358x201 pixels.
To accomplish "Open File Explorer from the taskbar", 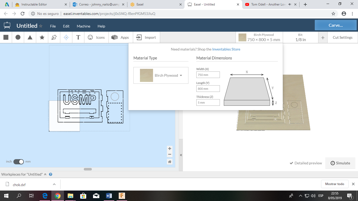I will coord(70,196).
